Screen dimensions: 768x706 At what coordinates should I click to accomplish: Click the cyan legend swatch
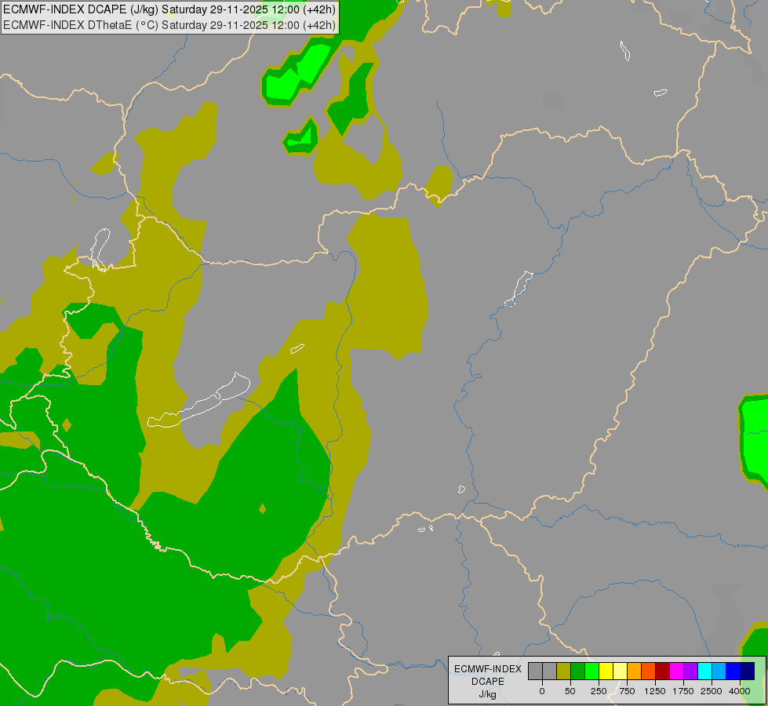coord(704,671)
